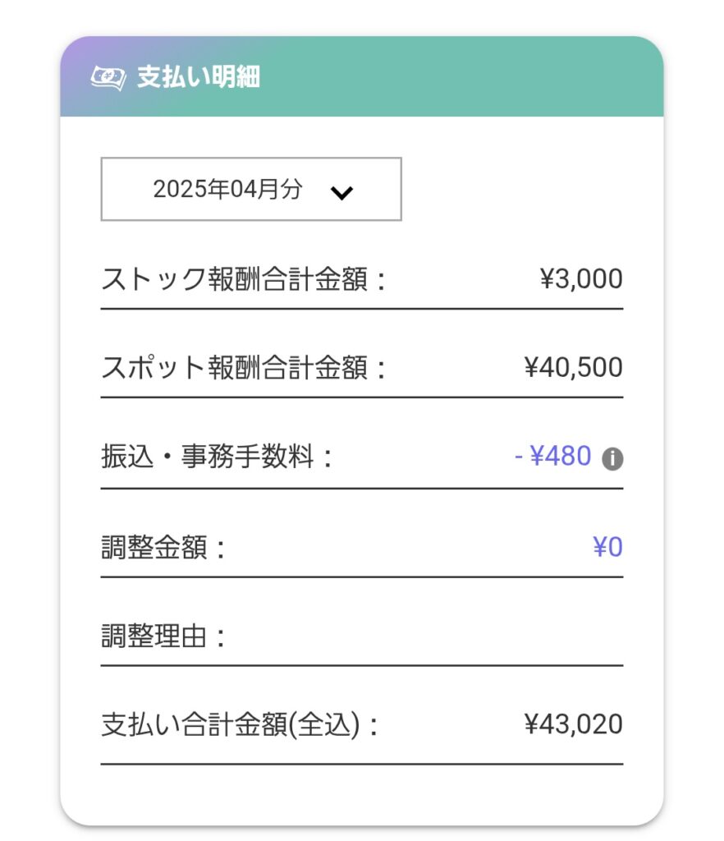Click the ¥40,500 spot reward amount
Image resolution: width=724 pixels, height=841 pixels.
[574, 368]
